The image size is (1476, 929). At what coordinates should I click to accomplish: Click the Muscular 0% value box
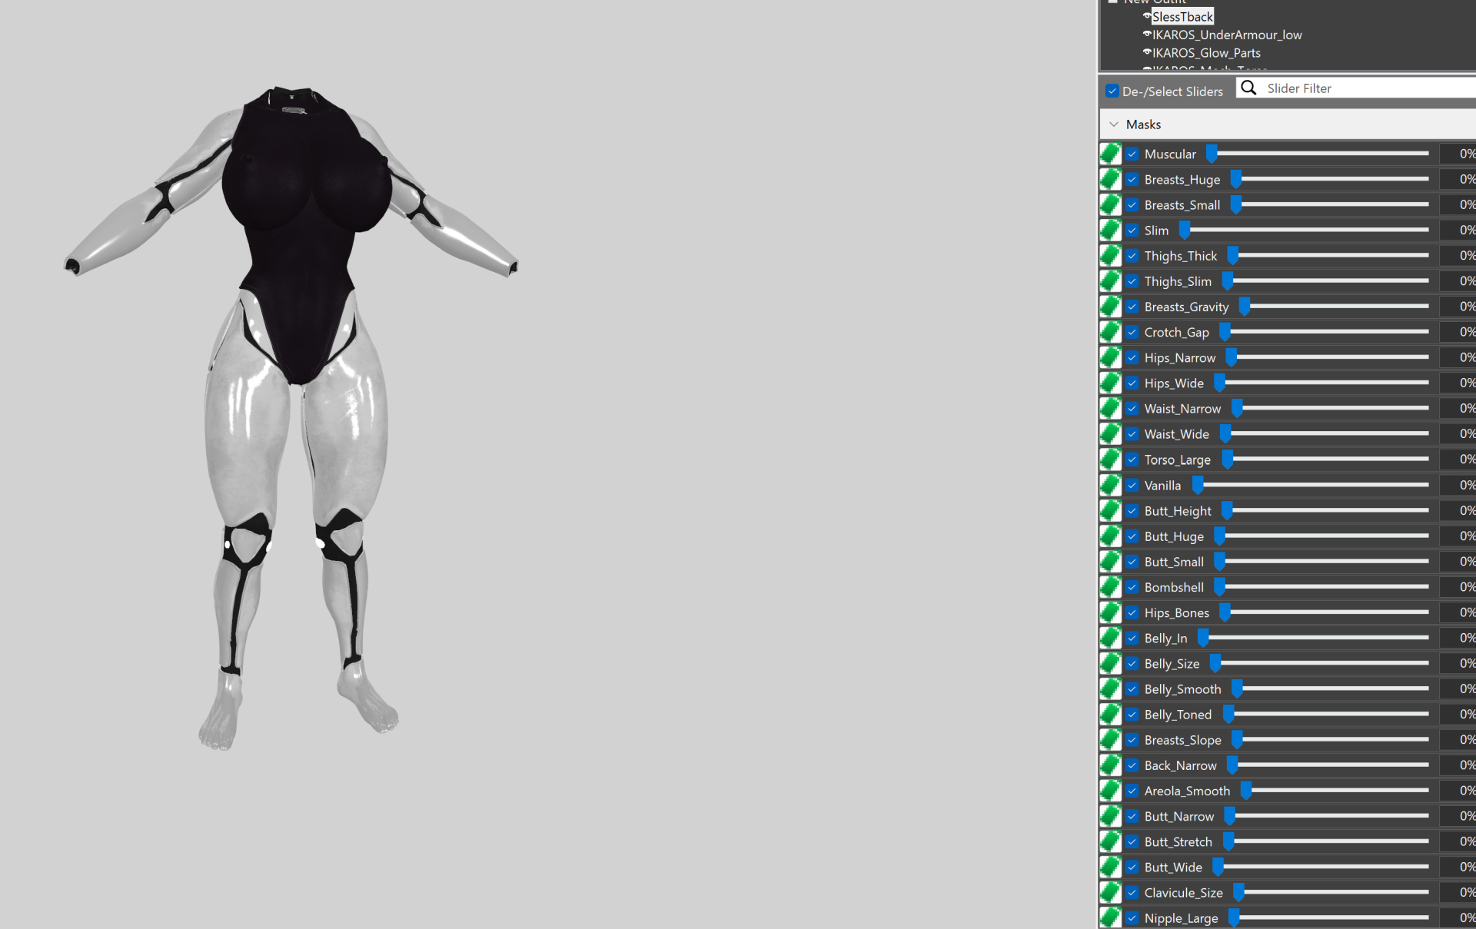tap(1458, 154)
